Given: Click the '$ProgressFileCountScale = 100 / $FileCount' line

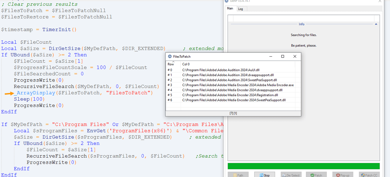Looking at the screenshot, I should click(80, 68).
